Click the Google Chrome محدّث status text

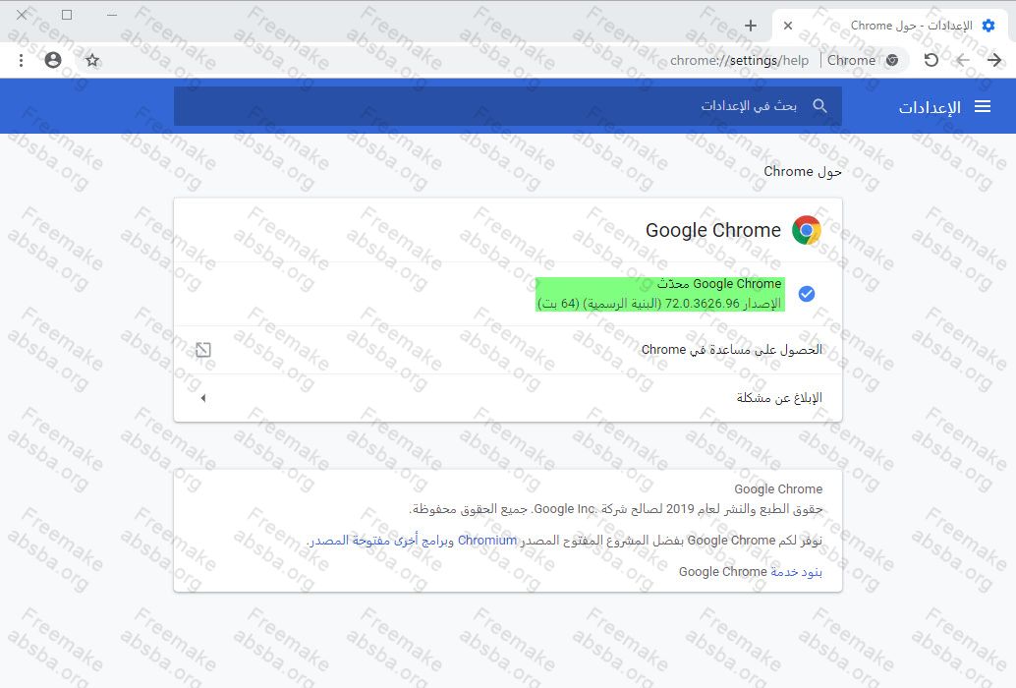point(719,284)
